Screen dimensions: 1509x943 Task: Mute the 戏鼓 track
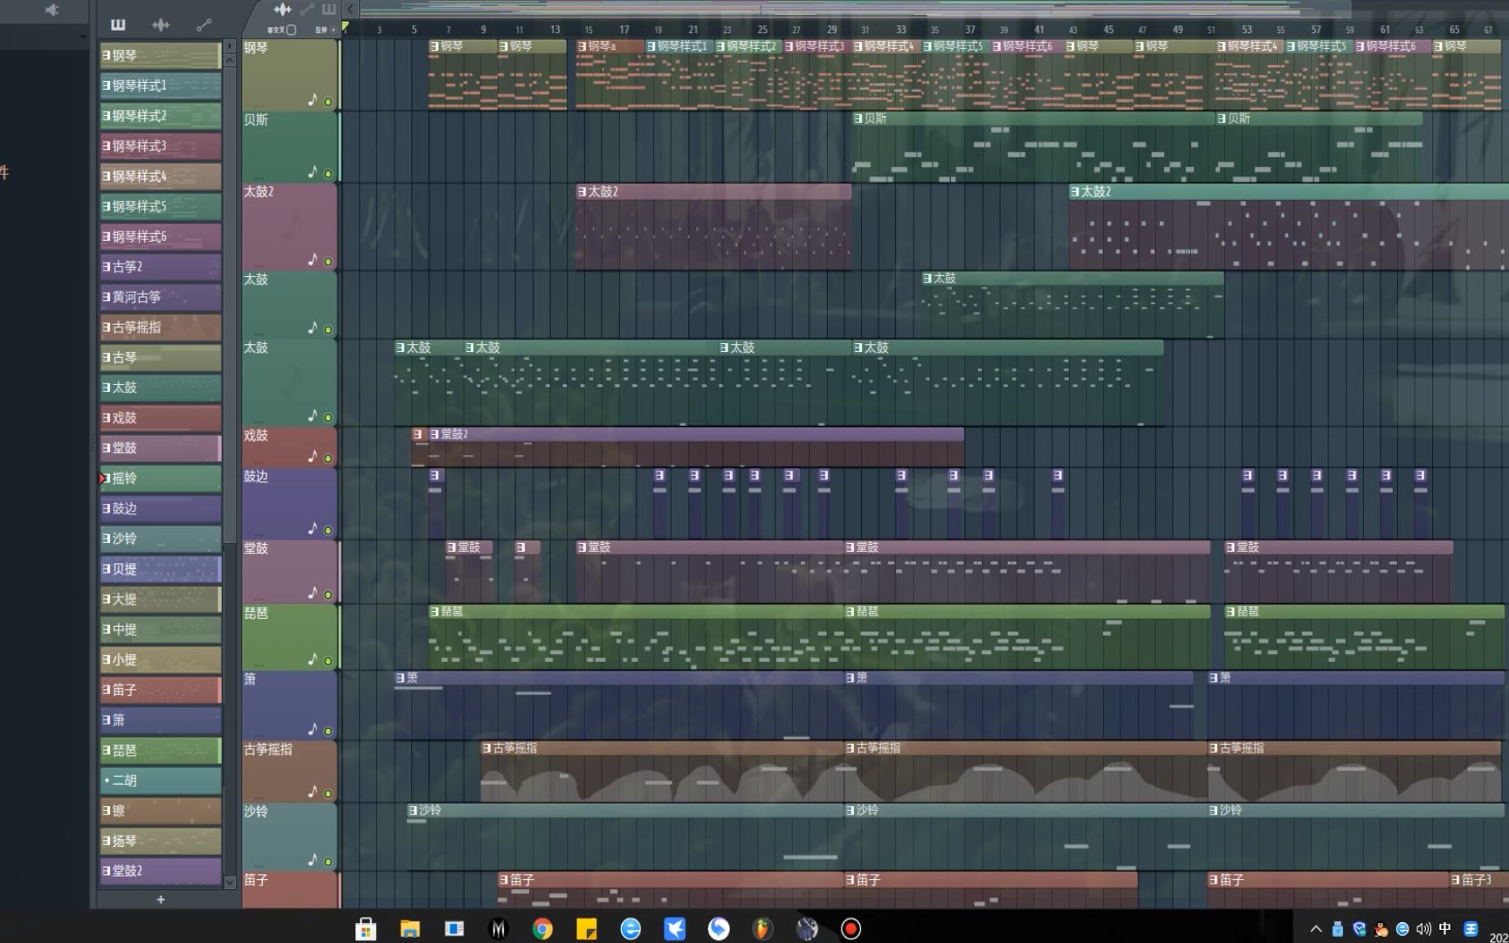click(328, 458)
